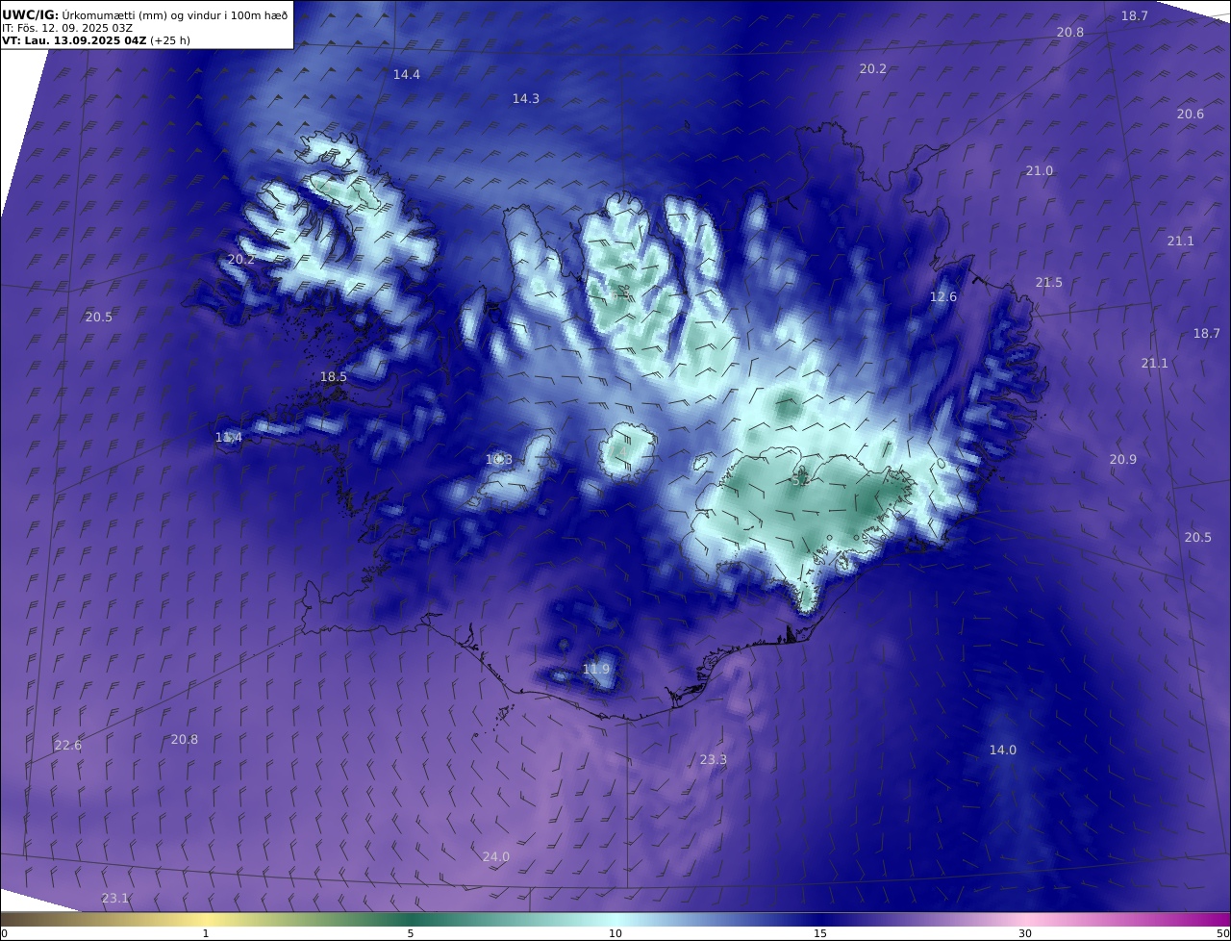Click the colorbar tick labeled 15
1231x941 pixels.
820,933
